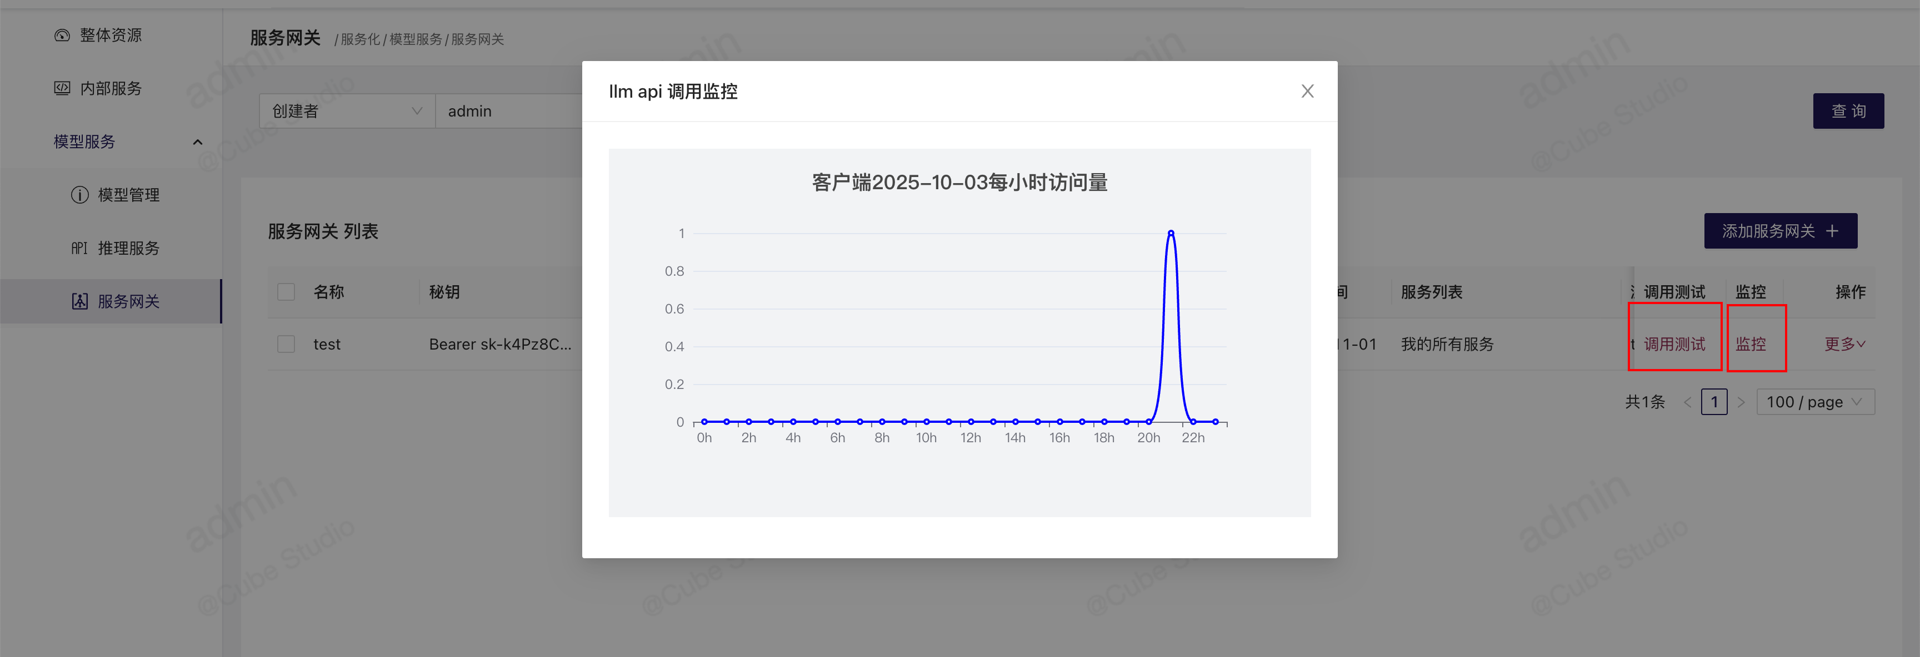Expand the 更多 actions menu
Image resolution: width=1920 pixels, height=657 pixels.
tap(1844, 345)
